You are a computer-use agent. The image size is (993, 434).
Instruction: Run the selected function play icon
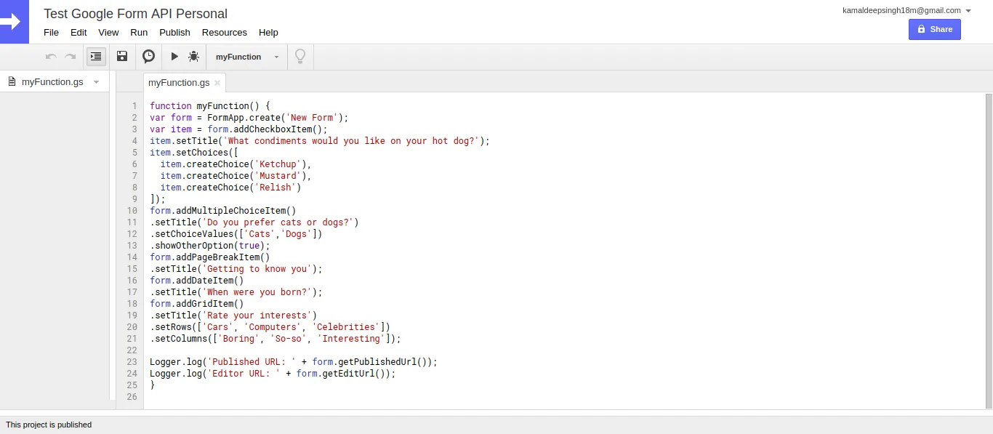click(174, 56)
